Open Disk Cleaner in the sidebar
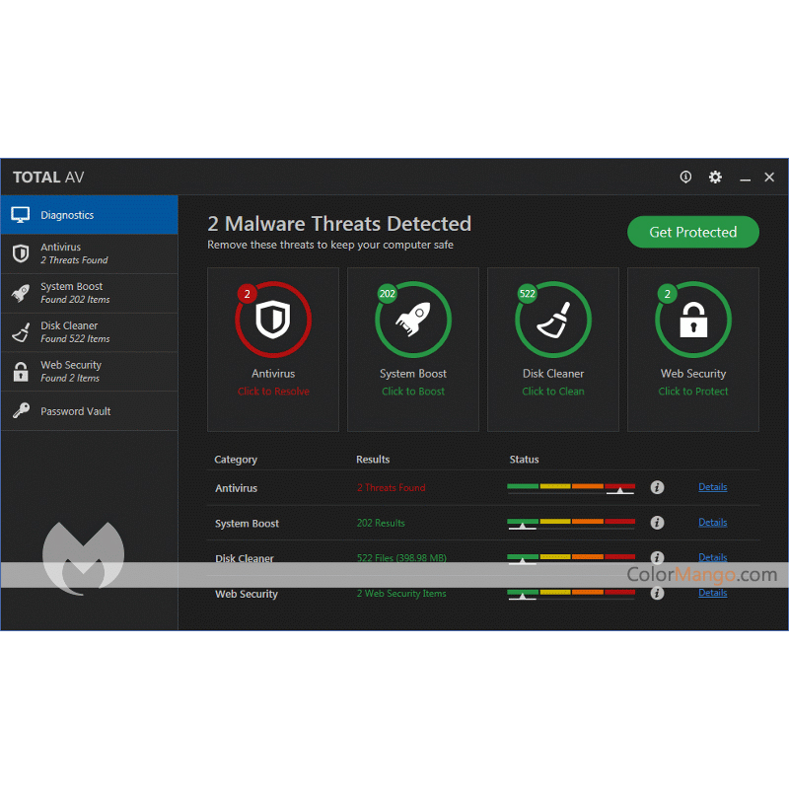 [89, 332]
